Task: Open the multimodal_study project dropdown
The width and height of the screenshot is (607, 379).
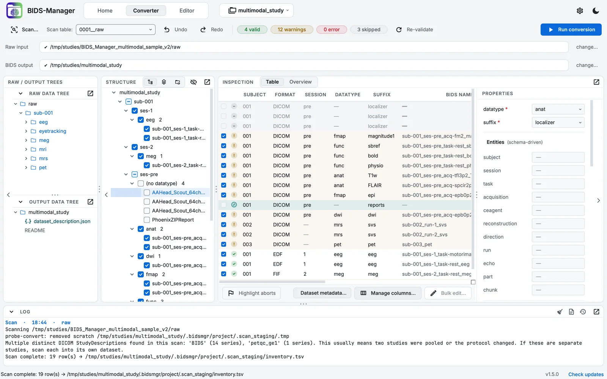Action: point(256,11)
